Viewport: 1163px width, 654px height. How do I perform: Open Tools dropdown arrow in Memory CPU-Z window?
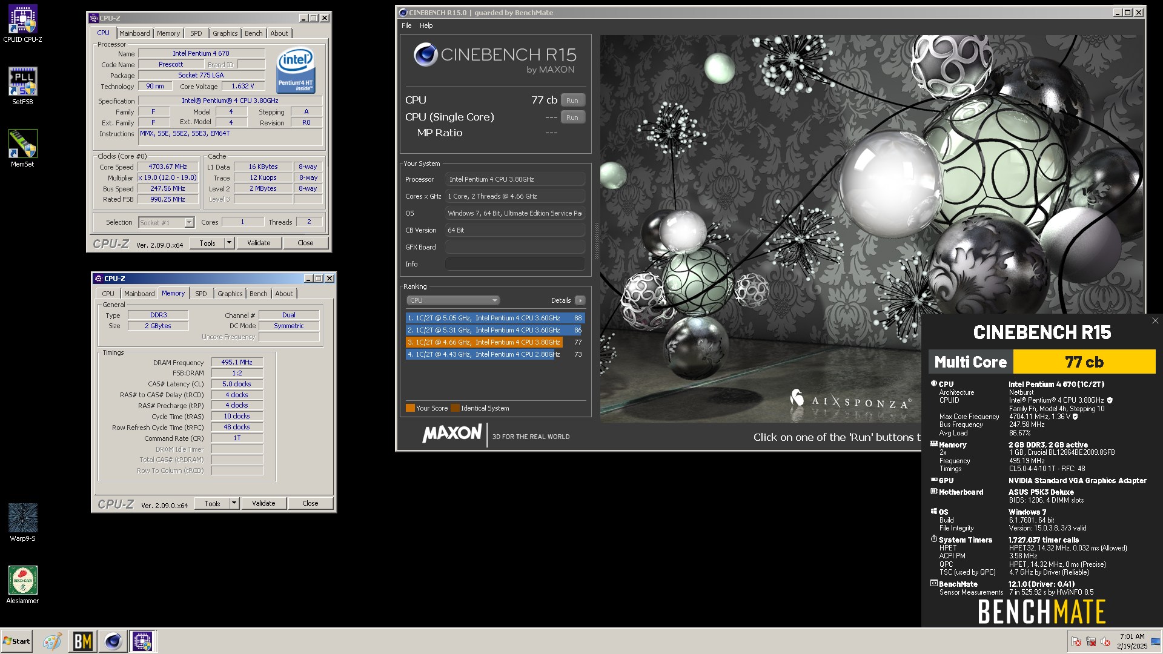pyautogui.click(x=234, y=503)
